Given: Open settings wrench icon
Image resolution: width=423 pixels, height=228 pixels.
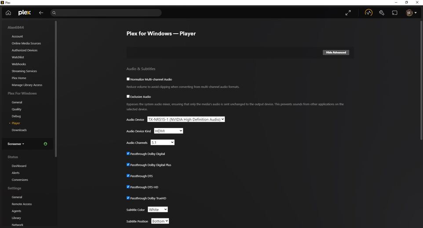Looking at the screenshot, I should pyautogui.click(x=382, y=13).
